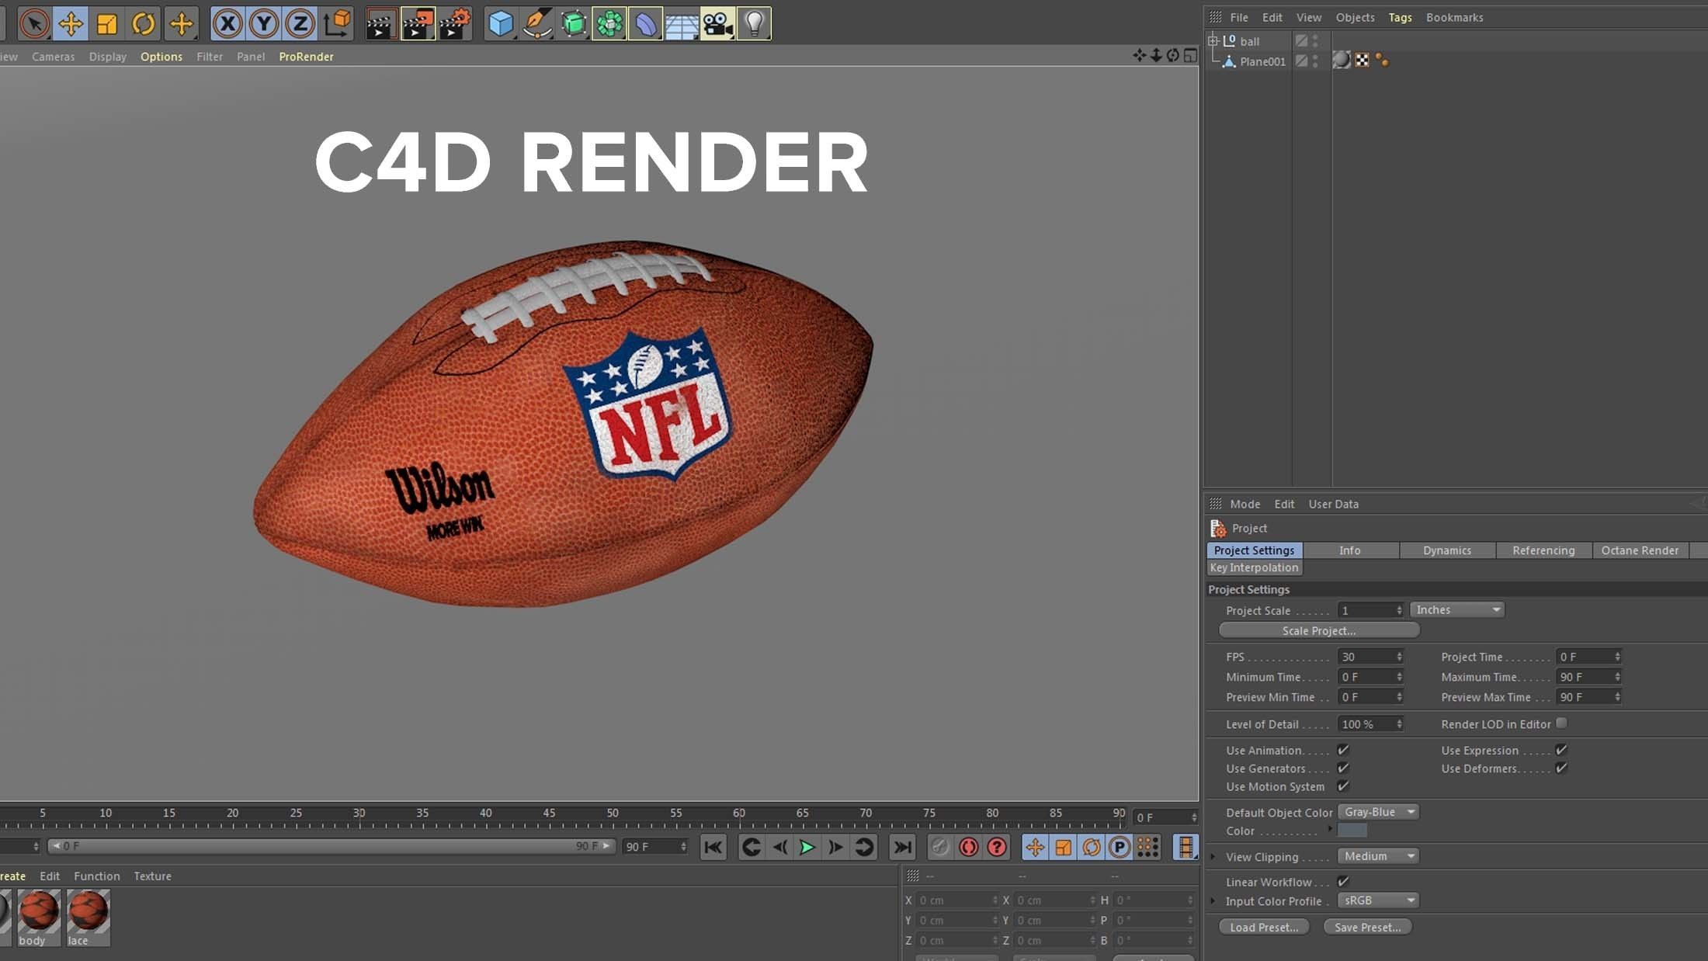Screen dimensions: 1708x961
Task: Click the FPS value field
Action: coord(1370,657)
